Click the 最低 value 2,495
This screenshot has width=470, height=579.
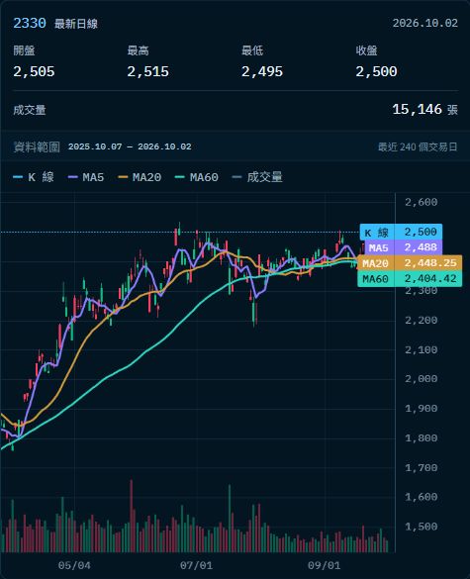[262, 71]
